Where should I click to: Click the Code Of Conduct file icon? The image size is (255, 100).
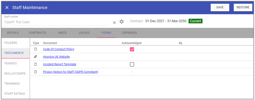35,49
